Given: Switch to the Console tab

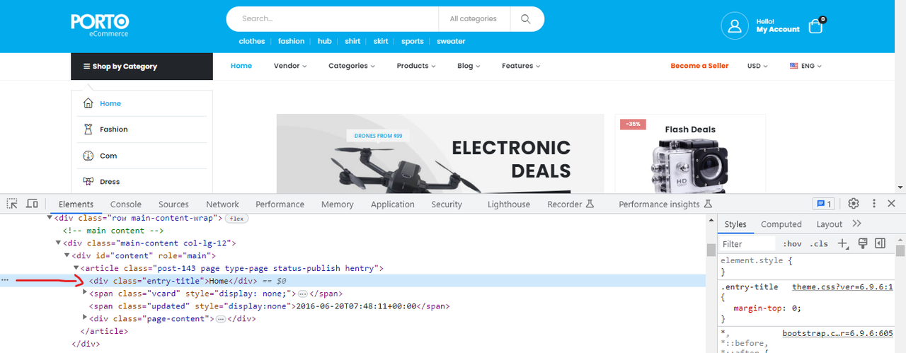Looking at the screenshot, I should click(126, 204).
